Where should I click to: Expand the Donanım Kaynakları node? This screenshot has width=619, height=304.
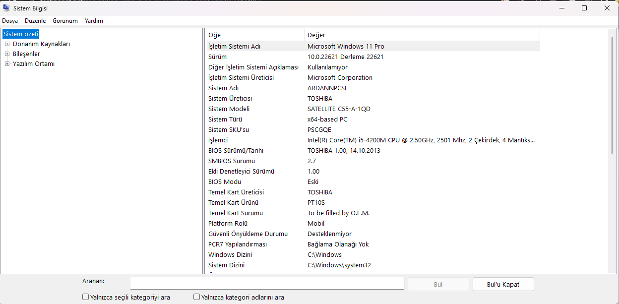(7, 44)
